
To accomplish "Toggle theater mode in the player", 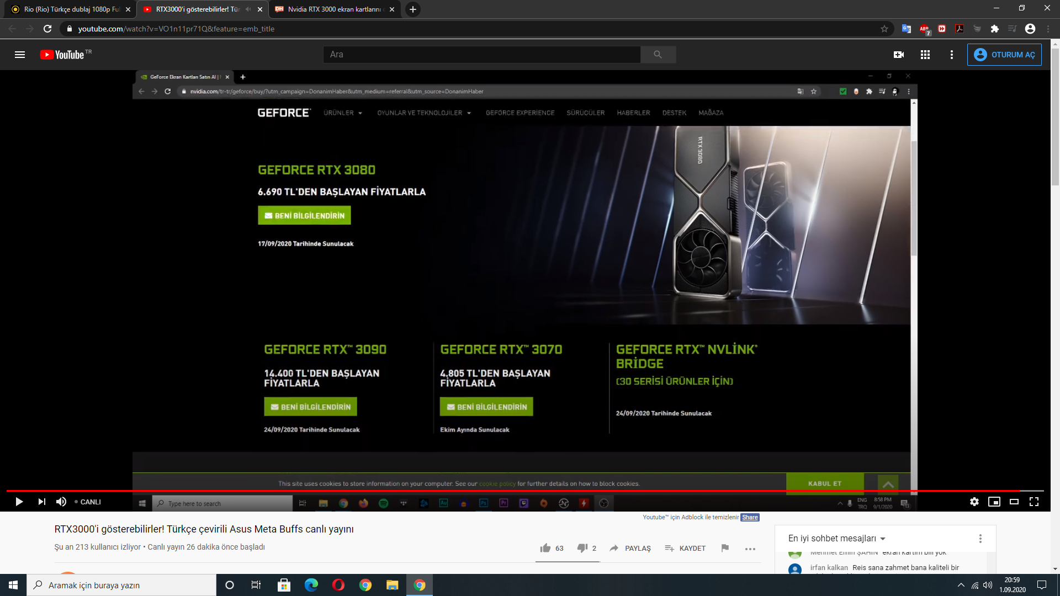I will 1014,502.
